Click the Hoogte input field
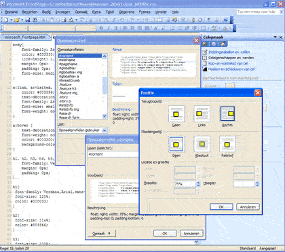 click(x=244, y=184)
